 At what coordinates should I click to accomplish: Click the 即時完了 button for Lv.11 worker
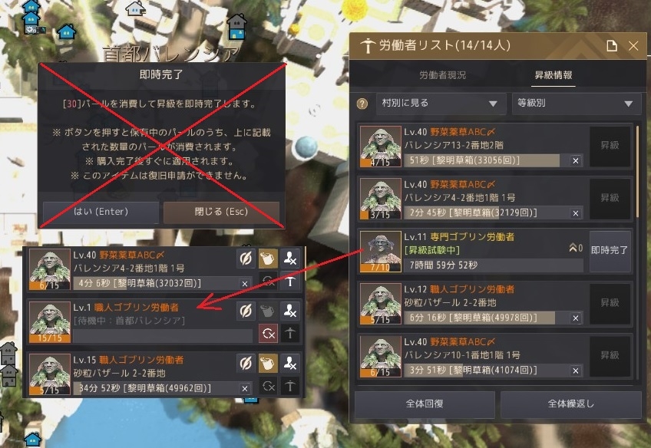(x=610, y=251)
